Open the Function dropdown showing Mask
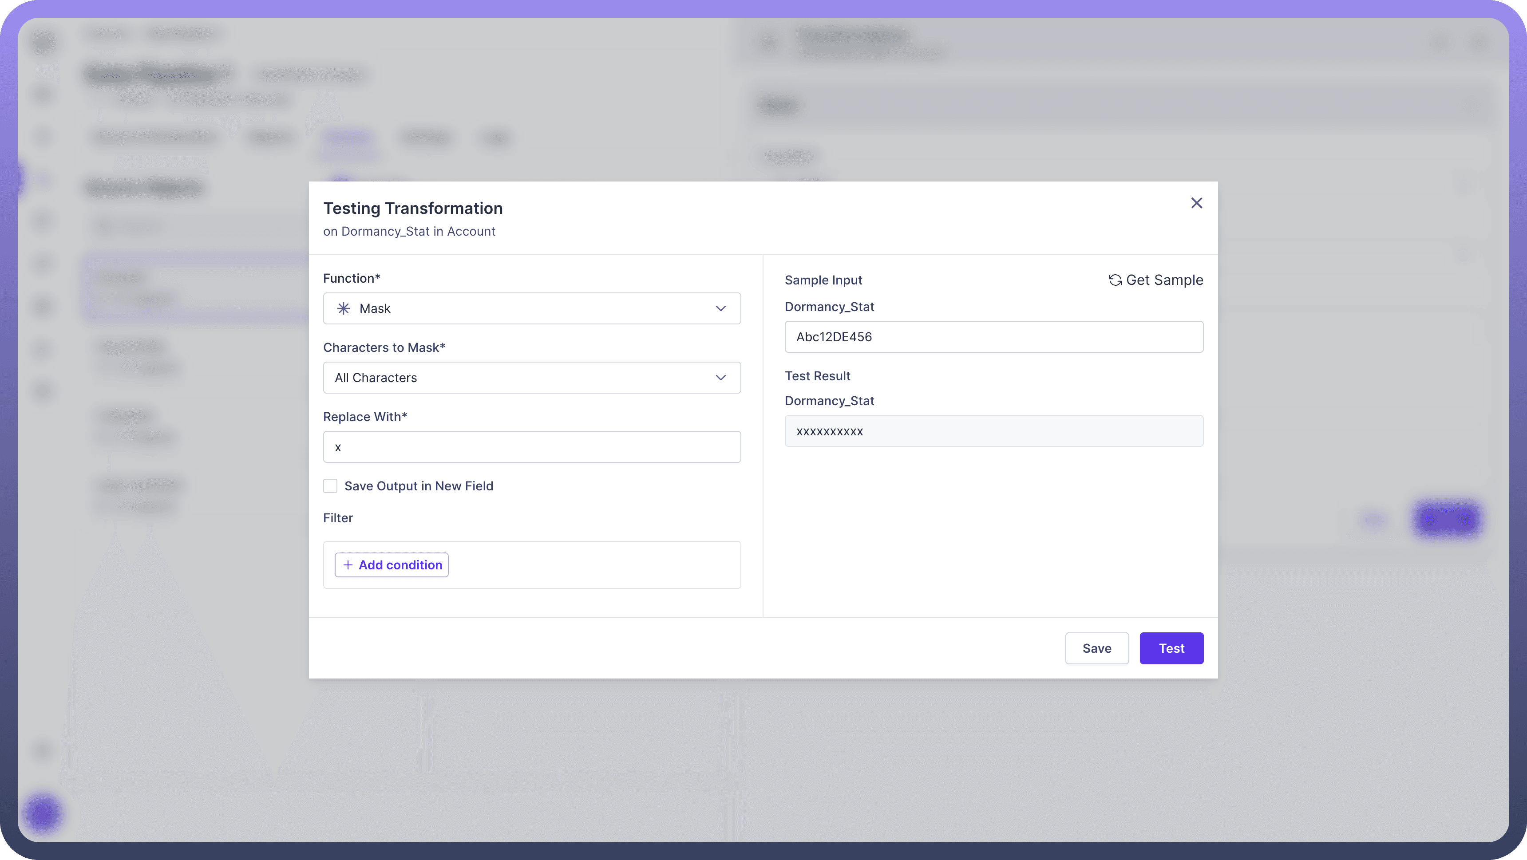The image size is (1527, 860). [522, 308]
